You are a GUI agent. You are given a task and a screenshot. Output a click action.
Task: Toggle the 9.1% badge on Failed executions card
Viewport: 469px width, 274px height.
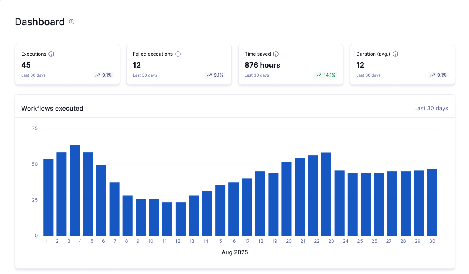point(215,75)
